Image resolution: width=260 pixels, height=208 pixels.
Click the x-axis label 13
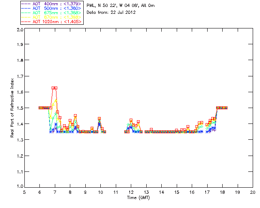click(146, 192)
